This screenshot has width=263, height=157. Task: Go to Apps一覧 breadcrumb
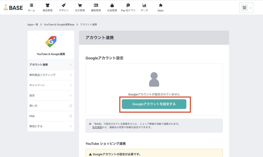33,24
